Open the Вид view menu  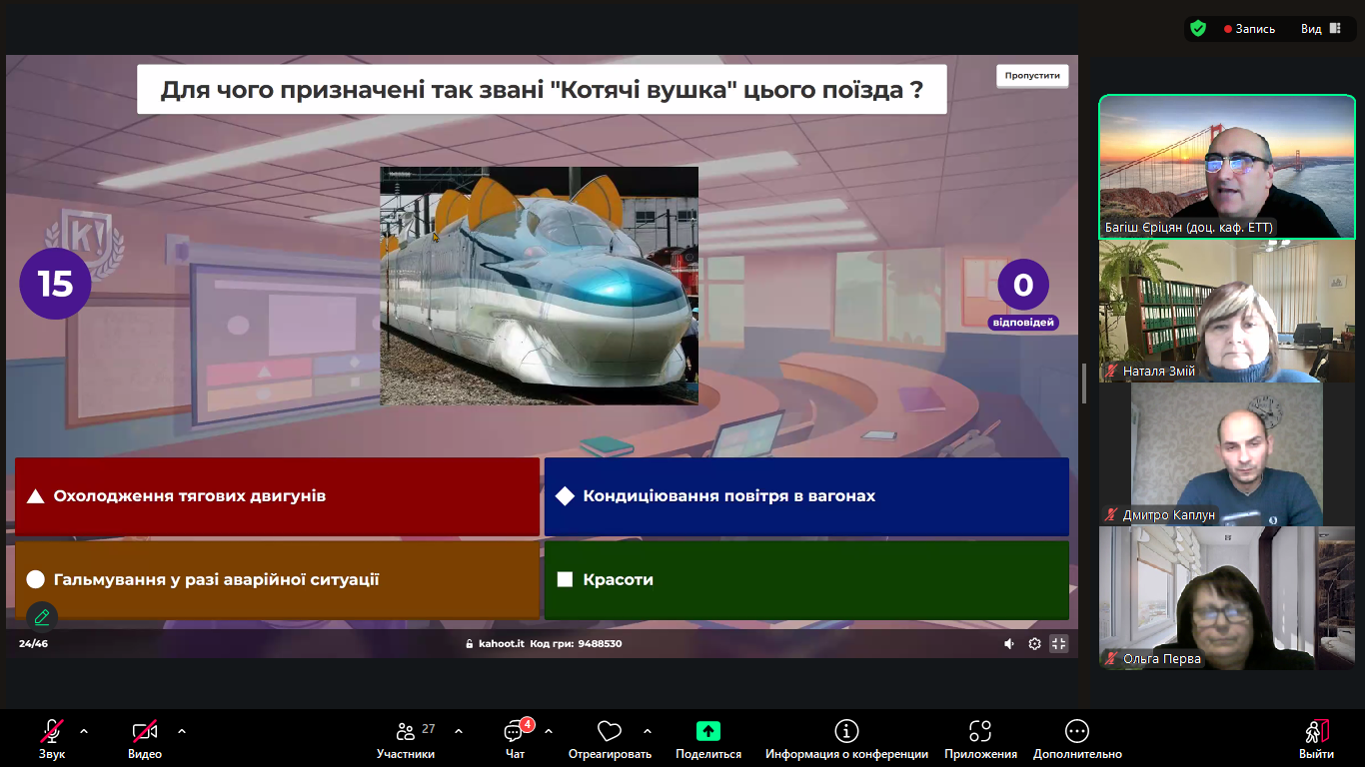pyautogui.click(x=1319, y=29)
